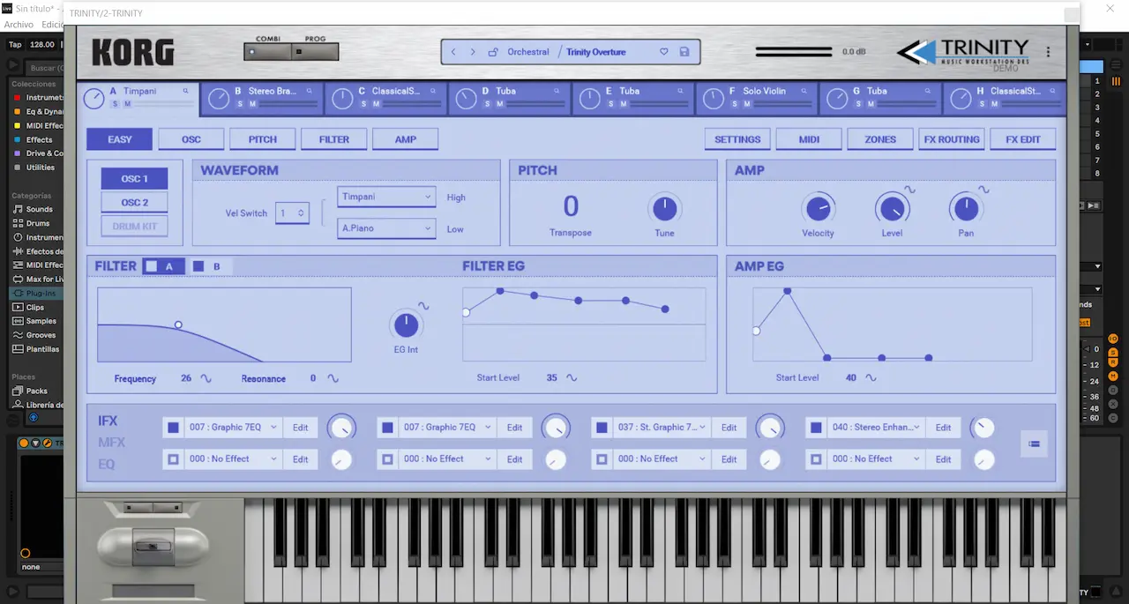Click the search magnifier on timbre A Timpani
This screenshot has width=1129, height=604.
[186, 91]
